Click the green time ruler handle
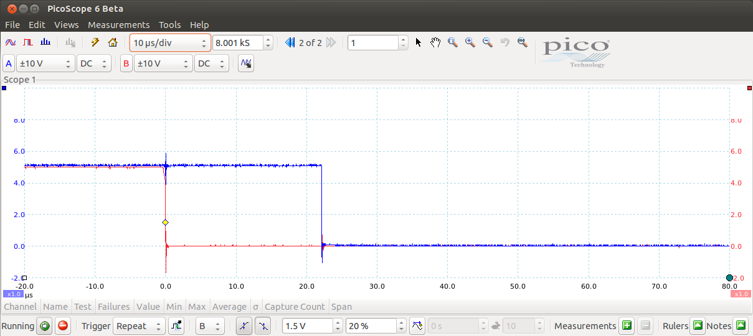Image resolution: width=753 pixels, height=336 pixels. pyautogui.click(x=729, y=278)
